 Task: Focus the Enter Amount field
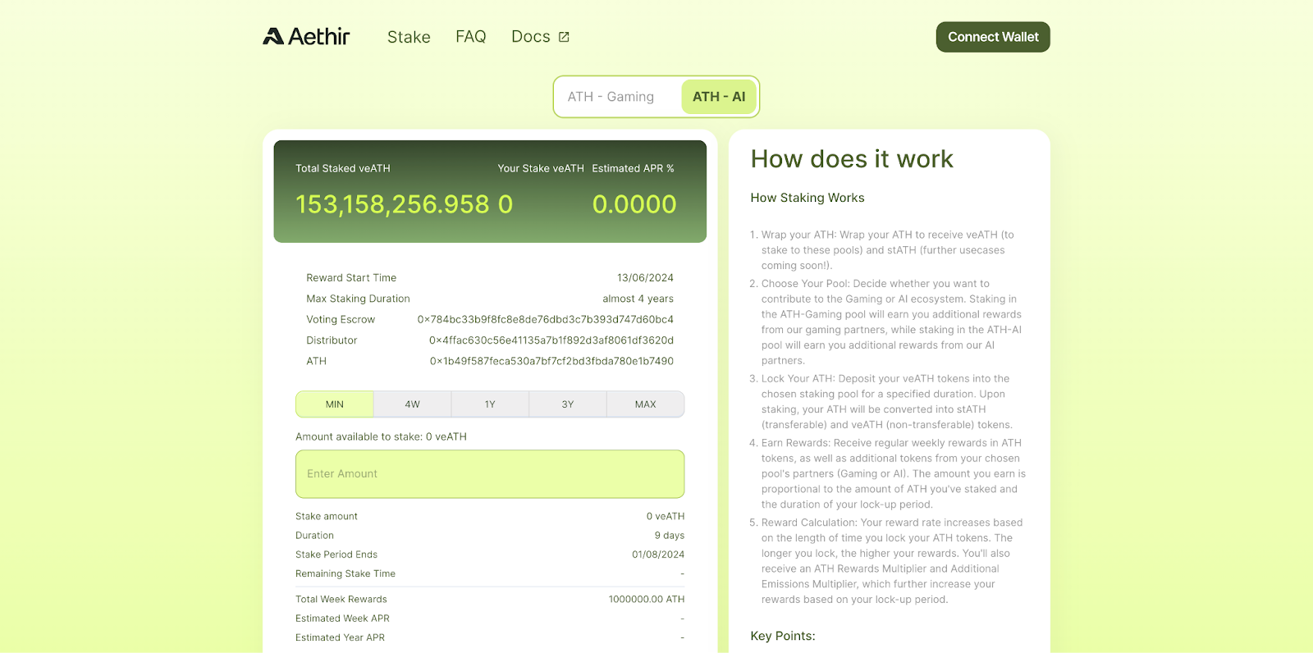pyautogui.click(x=490, y=474)
